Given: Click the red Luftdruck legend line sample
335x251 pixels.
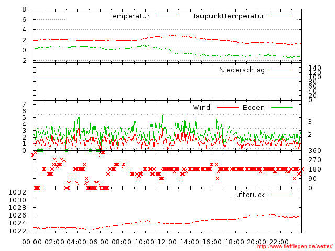Looking at the screenshot, I should tap(282, 195).
